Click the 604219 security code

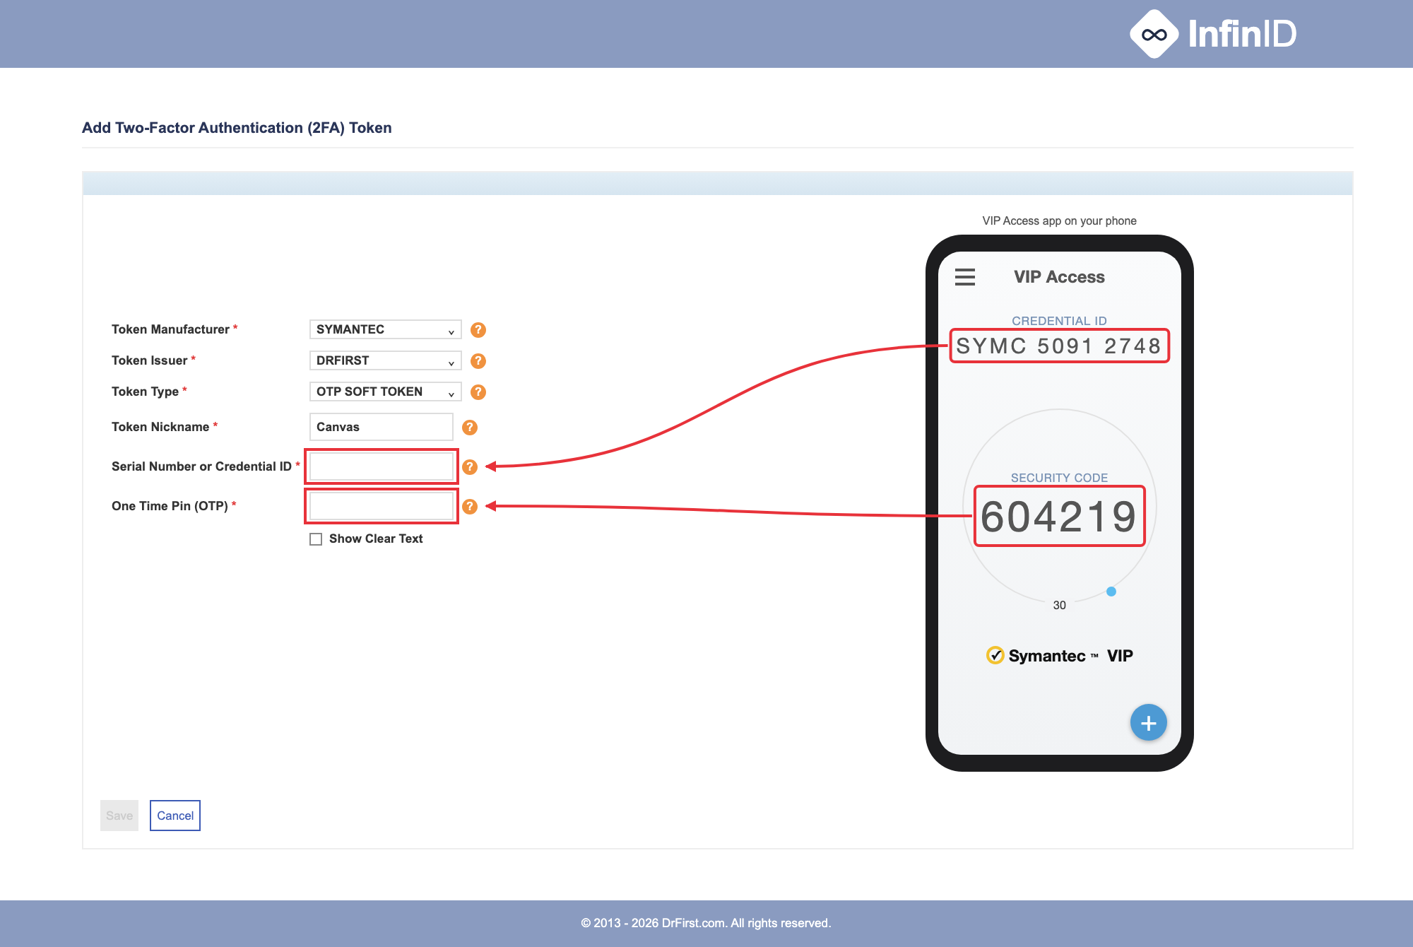coord(1059,516)
